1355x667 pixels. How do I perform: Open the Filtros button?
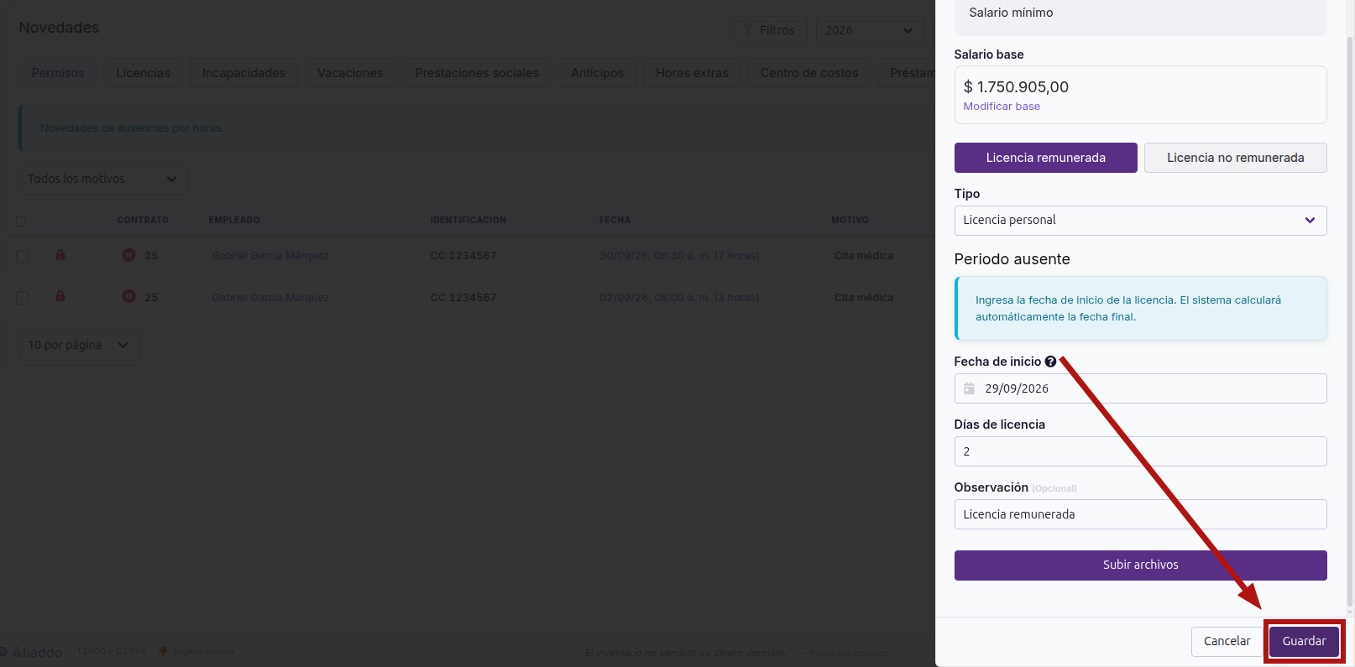pos(770,30)
